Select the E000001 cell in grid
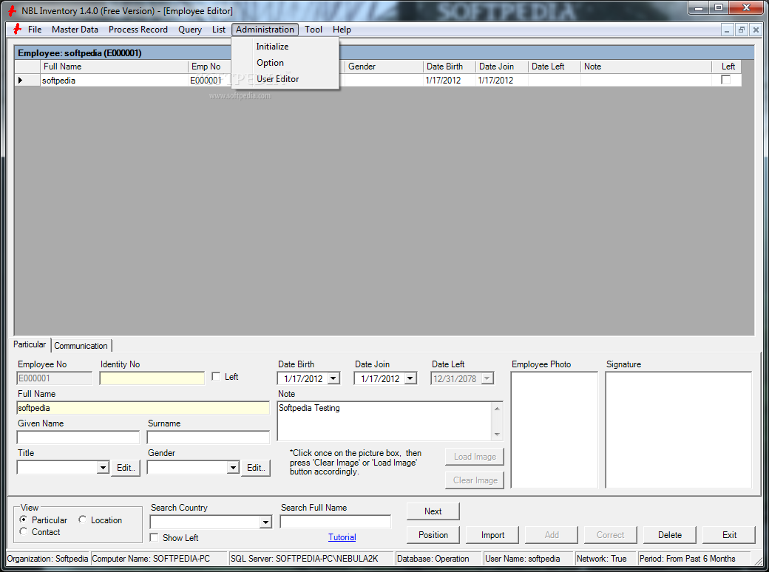 (x=209, y=81)
